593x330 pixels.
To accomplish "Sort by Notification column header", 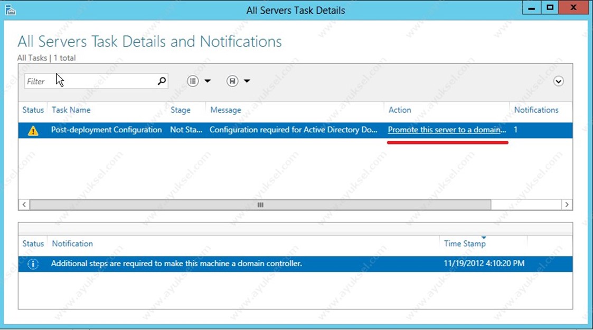I will [x=72, y=244].
